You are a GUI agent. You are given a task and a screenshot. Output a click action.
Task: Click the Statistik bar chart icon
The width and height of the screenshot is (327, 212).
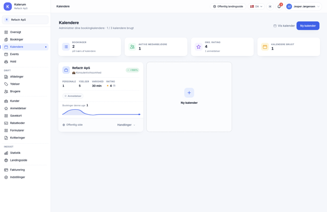tap(6, 153)
